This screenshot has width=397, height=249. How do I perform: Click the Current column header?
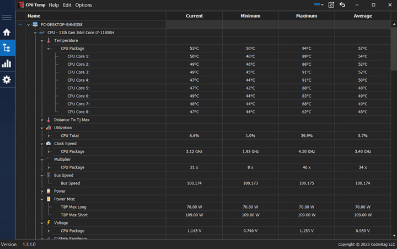[x=194, y=15]
